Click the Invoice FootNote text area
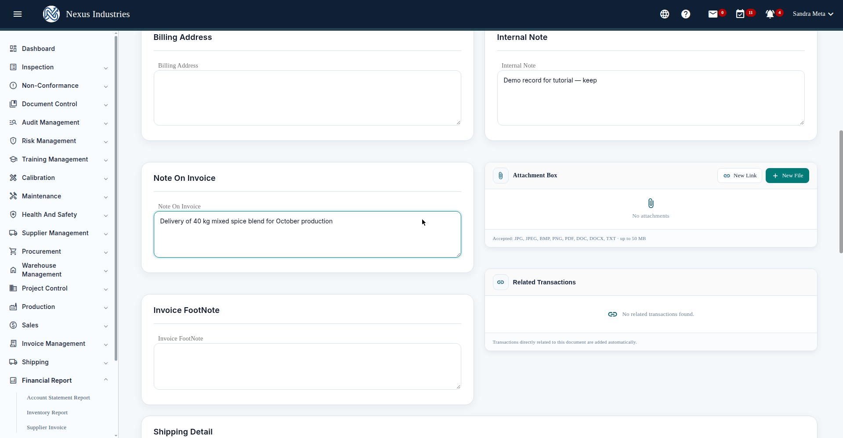This screenshot has height=438, width=843. pyautogui.click(x=308, y=366)
